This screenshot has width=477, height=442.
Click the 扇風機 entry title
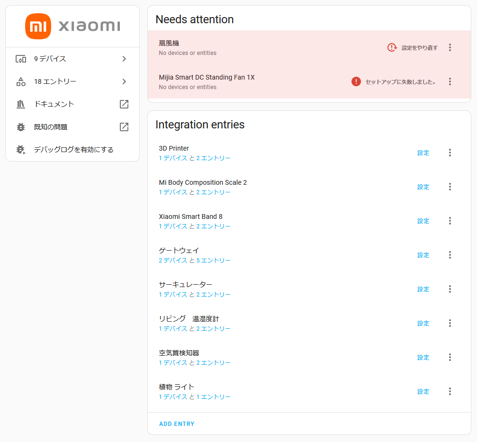coord(169,43)
